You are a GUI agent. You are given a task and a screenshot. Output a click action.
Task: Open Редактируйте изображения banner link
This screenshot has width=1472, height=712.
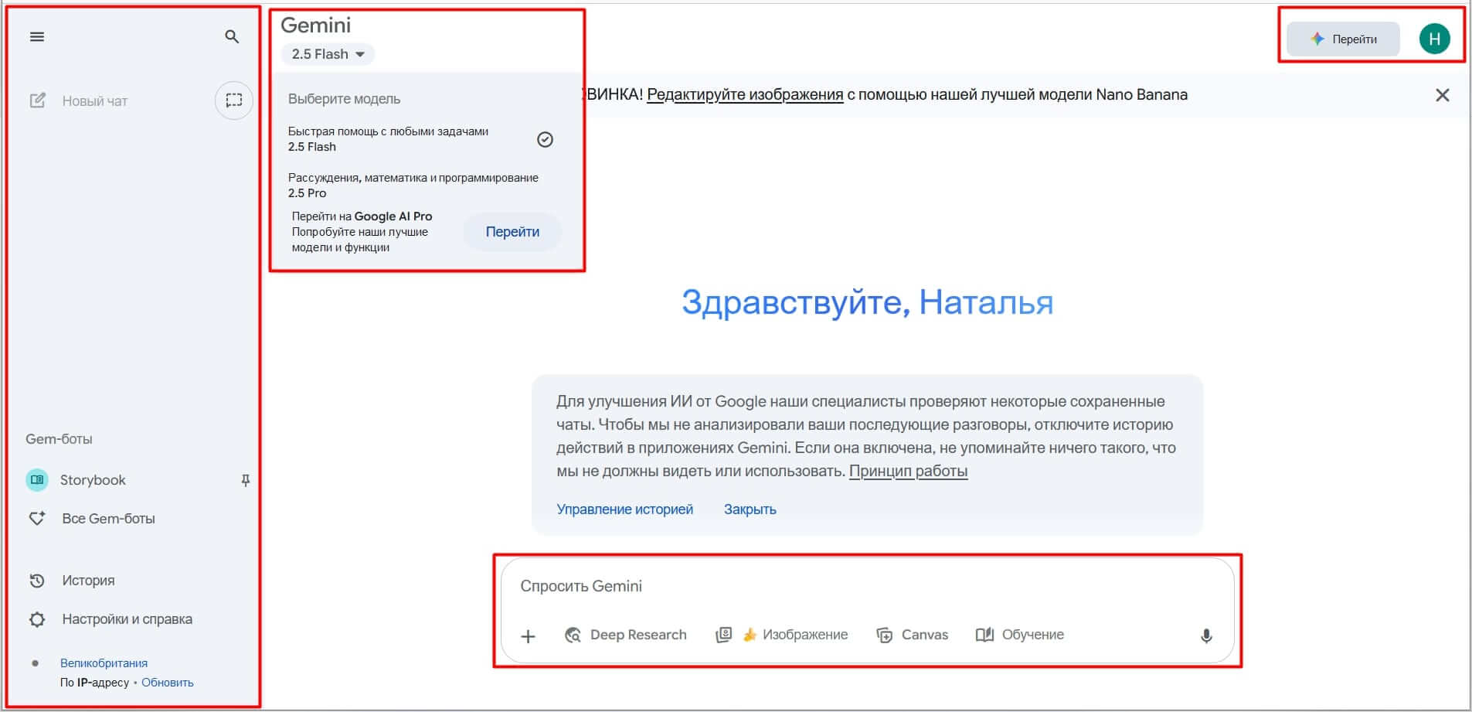point(745,94)
